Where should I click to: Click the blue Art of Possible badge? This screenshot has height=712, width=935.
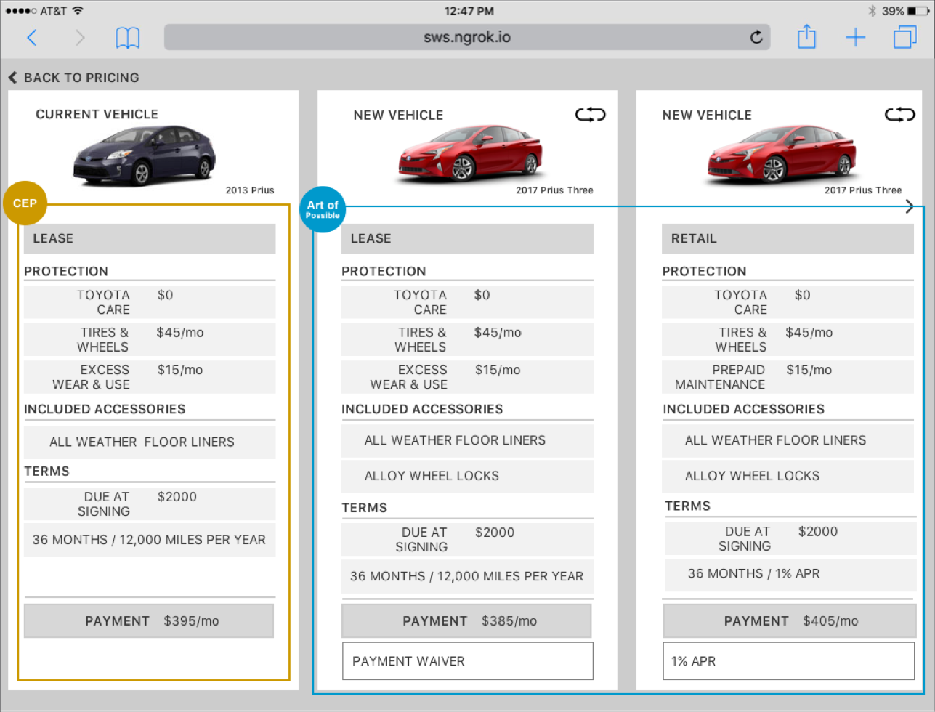[322, 209]
